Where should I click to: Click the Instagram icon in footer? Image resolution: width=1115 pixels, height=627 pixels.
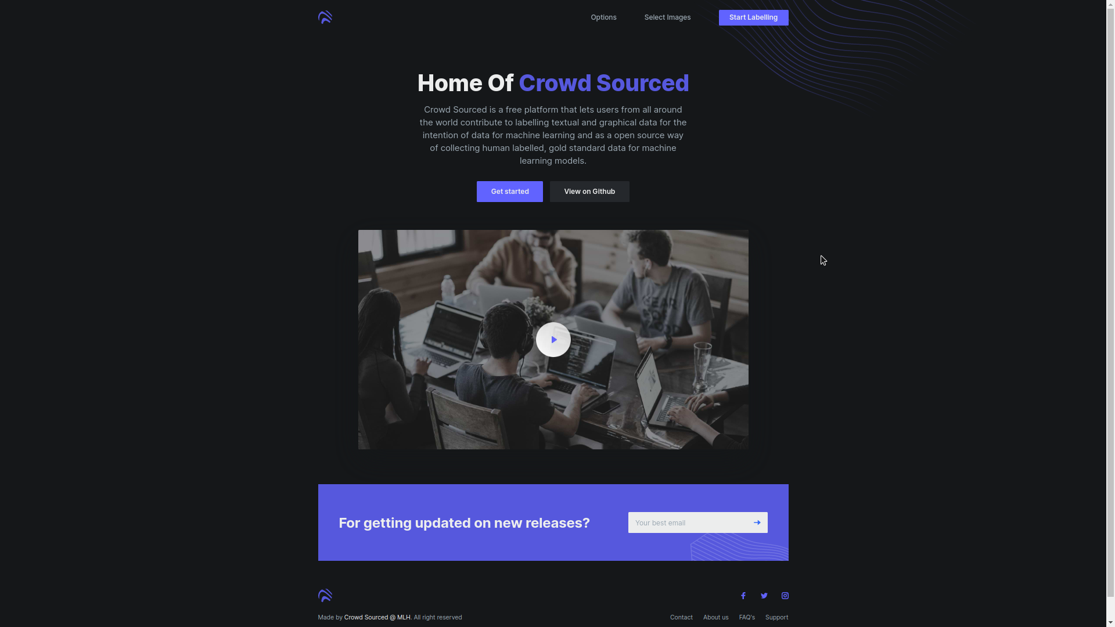pos(785,596)
